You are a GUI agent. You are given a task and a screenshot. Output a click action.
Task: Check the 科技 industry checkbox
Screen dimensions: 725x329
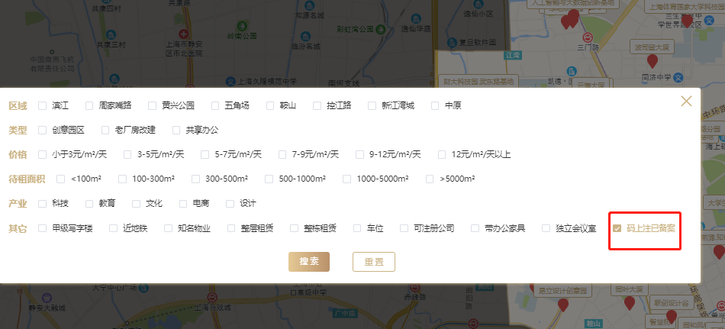42,204
